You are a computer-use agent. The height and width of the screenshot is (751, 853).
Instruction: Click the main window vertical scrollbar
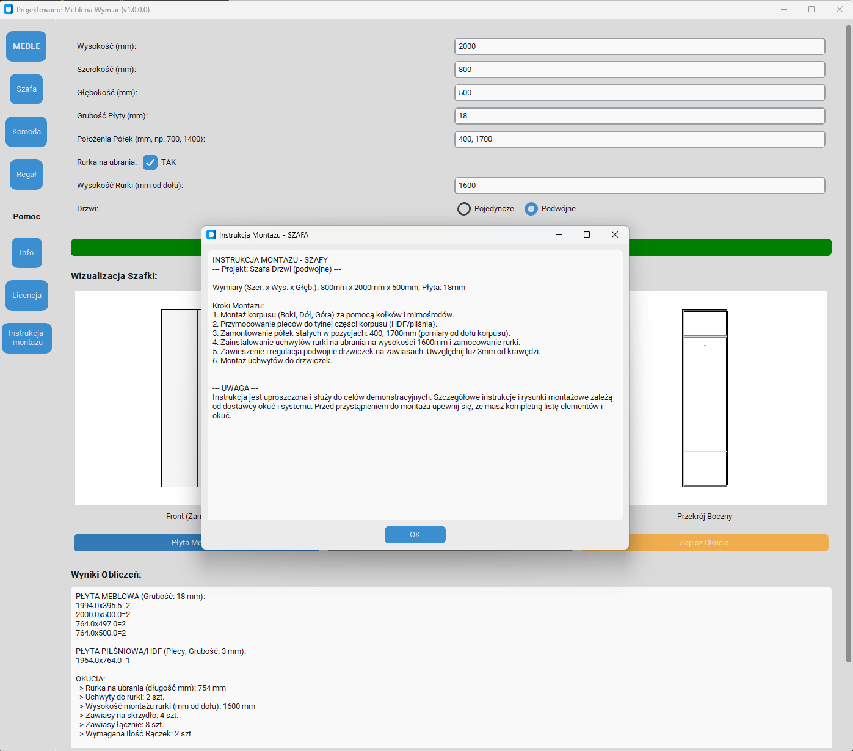(848, 342)
